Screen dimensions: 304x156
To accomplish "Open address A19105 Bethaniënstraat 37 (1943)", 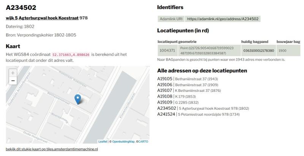I will coord(165,79).
